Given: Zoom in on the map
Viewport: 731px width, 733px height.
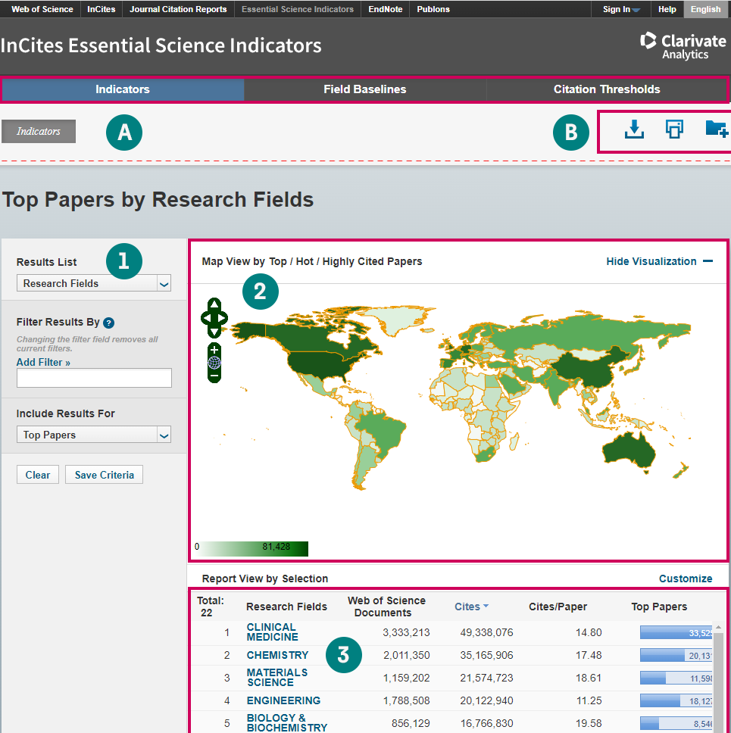Looking at the screenshot, I should pos(214,350).
